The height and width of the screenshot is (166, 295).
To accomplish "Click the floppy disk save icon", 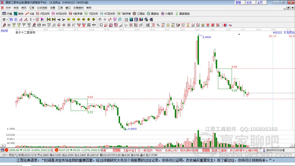I will pyautogui.click(x=141, y=20).
